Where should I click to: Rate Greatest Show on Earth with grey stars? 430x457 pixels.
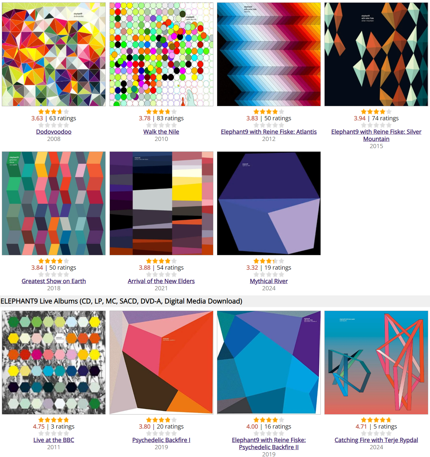54,274
